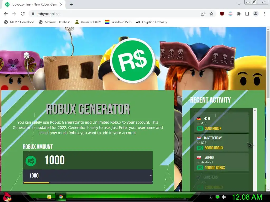270x202 pixels.
Task: Toggle the browser side panel icon
Action: point(247,14)
